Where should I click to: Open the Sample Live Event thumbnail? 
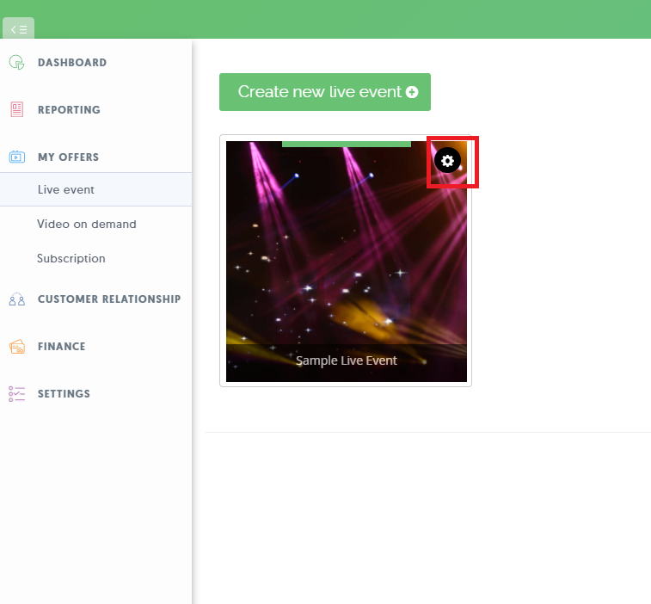point(347,262)
